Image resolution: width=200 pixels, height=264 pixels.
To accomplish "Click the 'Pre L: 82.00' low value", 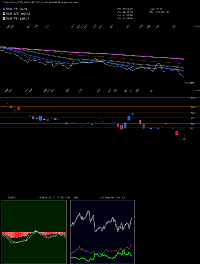I will [x=125, y=15].
